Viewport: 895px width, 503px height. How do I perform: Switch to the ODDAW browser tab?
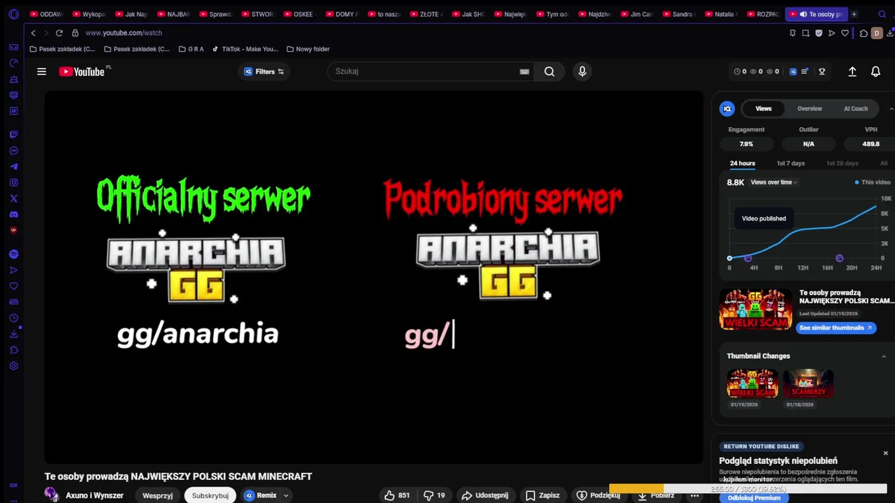47,14
